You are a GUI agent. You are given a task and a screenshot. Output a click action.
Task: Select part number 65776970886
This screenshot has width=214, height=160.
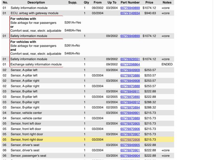click(130, 76)
